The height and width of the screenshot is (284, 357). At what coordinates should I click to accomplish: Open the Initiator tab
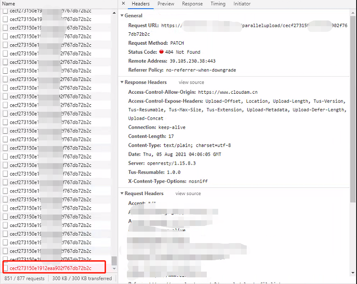point(242,4)
